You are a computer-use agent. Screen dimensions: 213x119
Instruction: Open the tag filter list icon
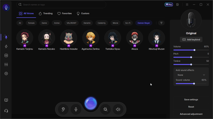[161, 23]
